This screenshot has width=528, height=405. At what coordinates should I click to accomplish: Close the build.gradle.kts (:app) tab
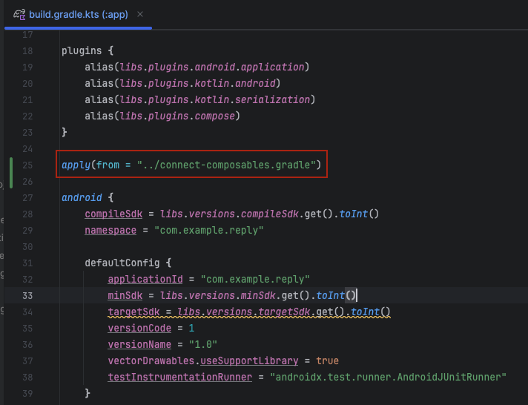(x=140, y=14)
